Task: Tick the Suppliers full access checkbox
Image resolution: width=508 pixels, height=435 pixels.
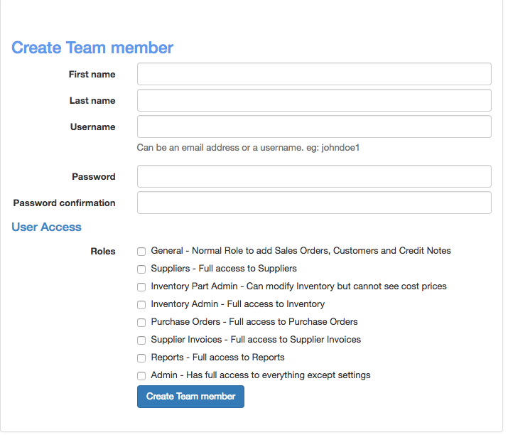Action: coord(141,269)
